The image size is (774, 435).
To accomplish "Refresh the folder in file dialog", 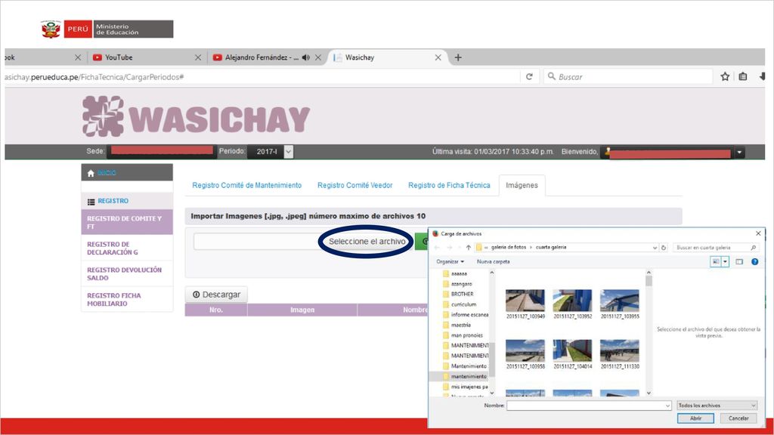I will pos(664,248).
